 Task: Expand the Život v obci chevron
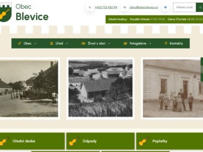[x=109, y=43]
